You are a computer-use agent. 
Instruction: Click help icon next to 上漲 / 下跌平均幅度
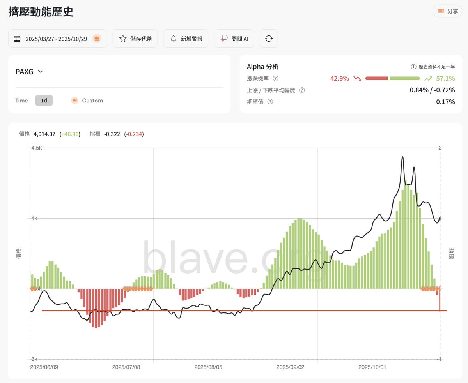(x=301, y=90)
